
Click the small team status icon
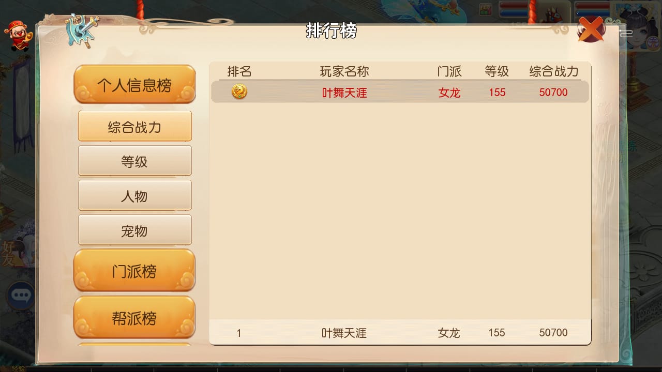[x=485, y=9]
